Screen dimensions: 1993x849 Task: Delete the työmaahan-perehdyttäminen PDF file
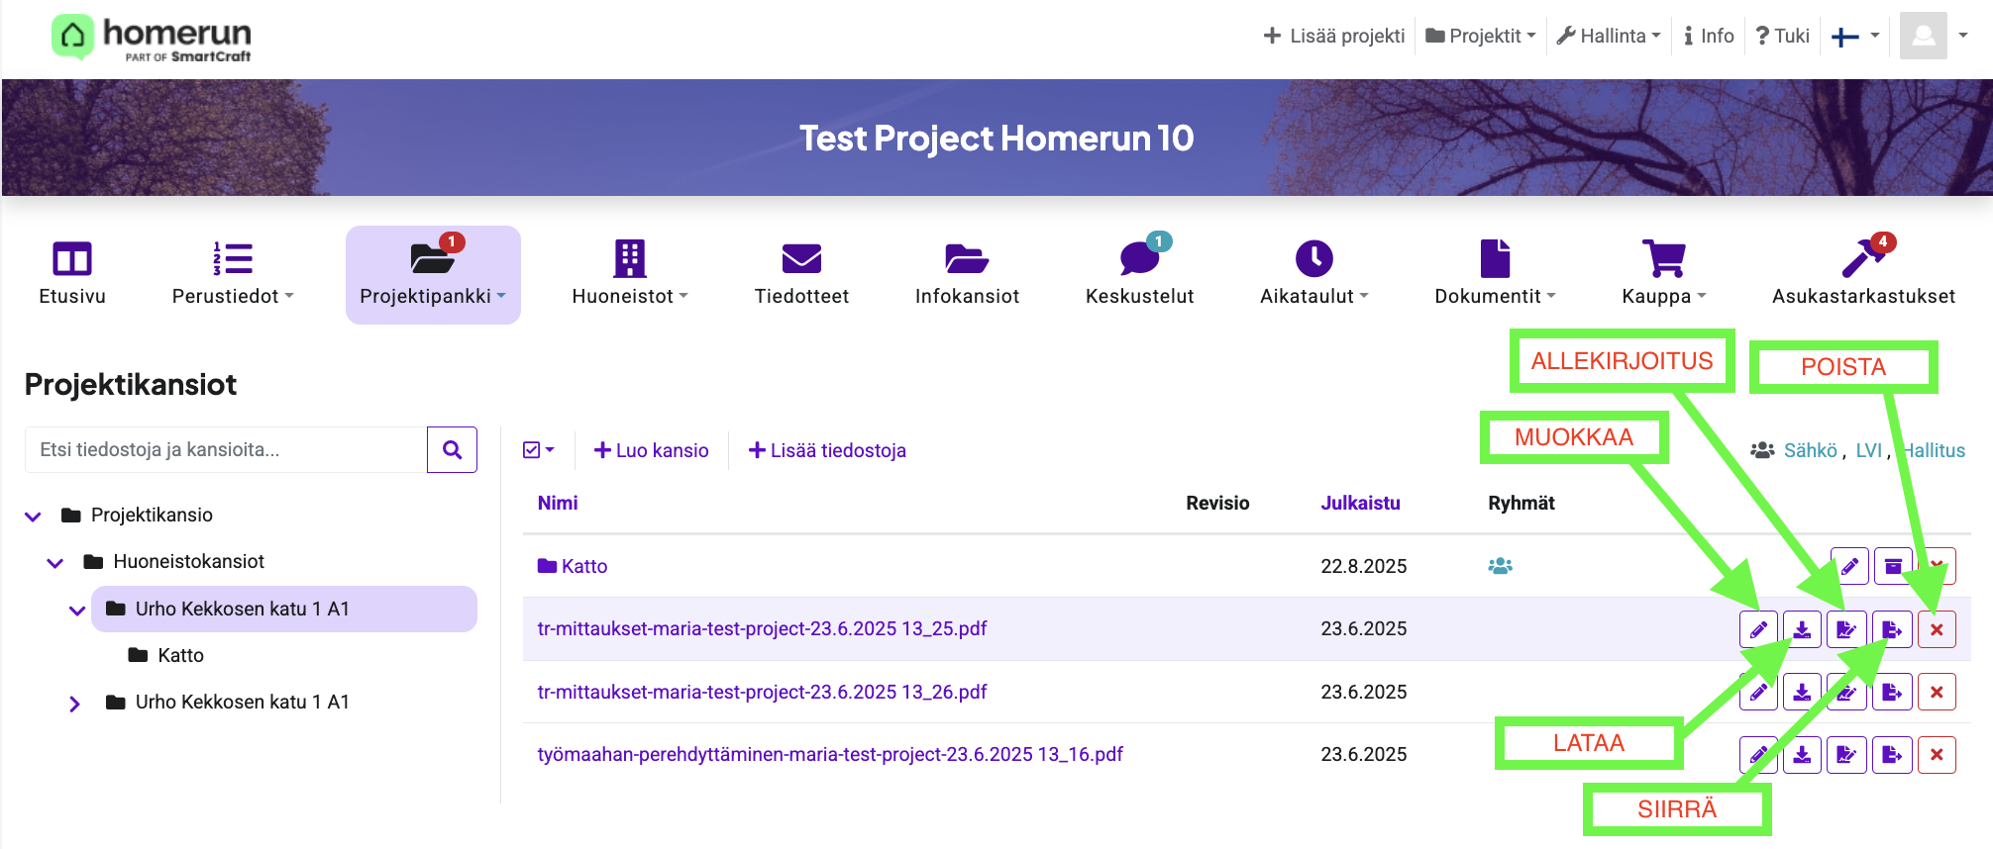[x=1937, y=755]
